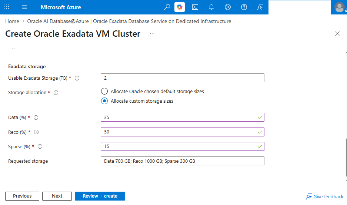Select Allocate custom storage sizes option
Image resolution: width=347 pixels, height=205 pixels.
point(104,101)
